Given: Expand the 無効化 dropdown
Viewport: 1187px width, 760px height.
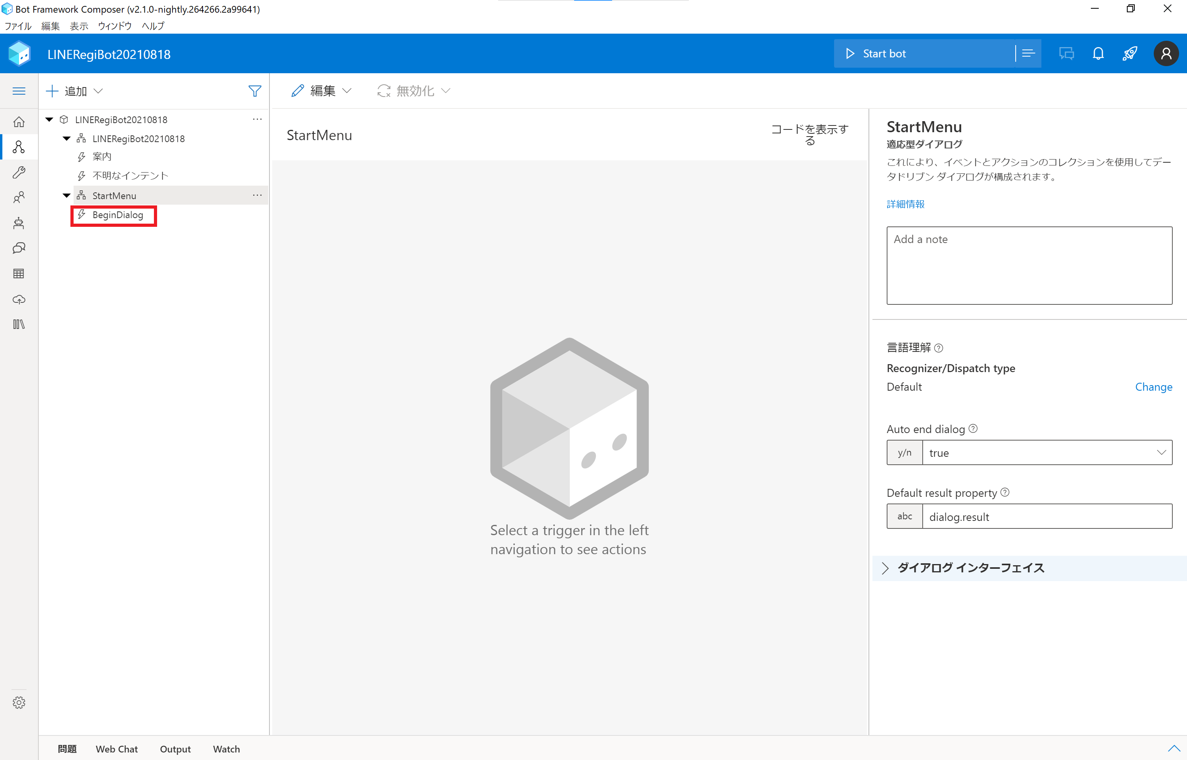Looking at the screenshot, I should [x=446, y=91].
